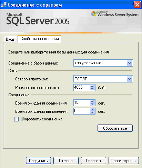The width and height of the screenshot is (142, 168).
Task: Increase network packet size with up arrow
Action: point(92,86)
